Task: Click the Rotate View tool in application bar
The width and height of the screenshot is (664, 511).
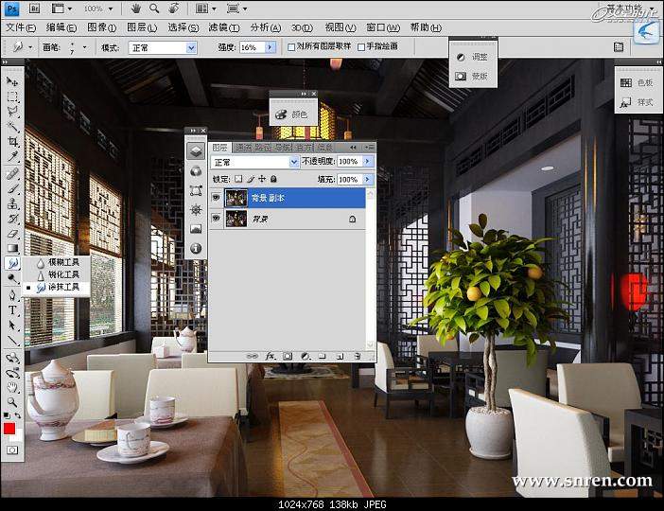Action: click(173, 9)
